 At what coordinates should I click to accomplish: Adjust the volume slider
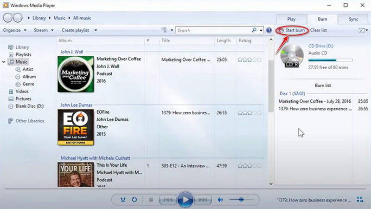pyautogui.click(x=241, y=200)
